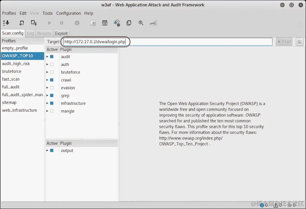Enable the evasion plugin checkbox
This screenshot has height=209, width=306.
[x=52, y=88]
